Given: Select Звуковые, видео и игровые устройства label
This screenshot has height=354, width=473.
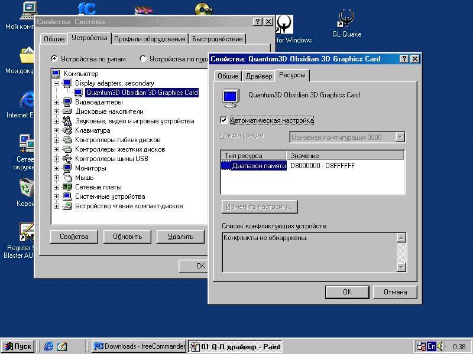Looking at the screenshot, I should pos(135,121).
